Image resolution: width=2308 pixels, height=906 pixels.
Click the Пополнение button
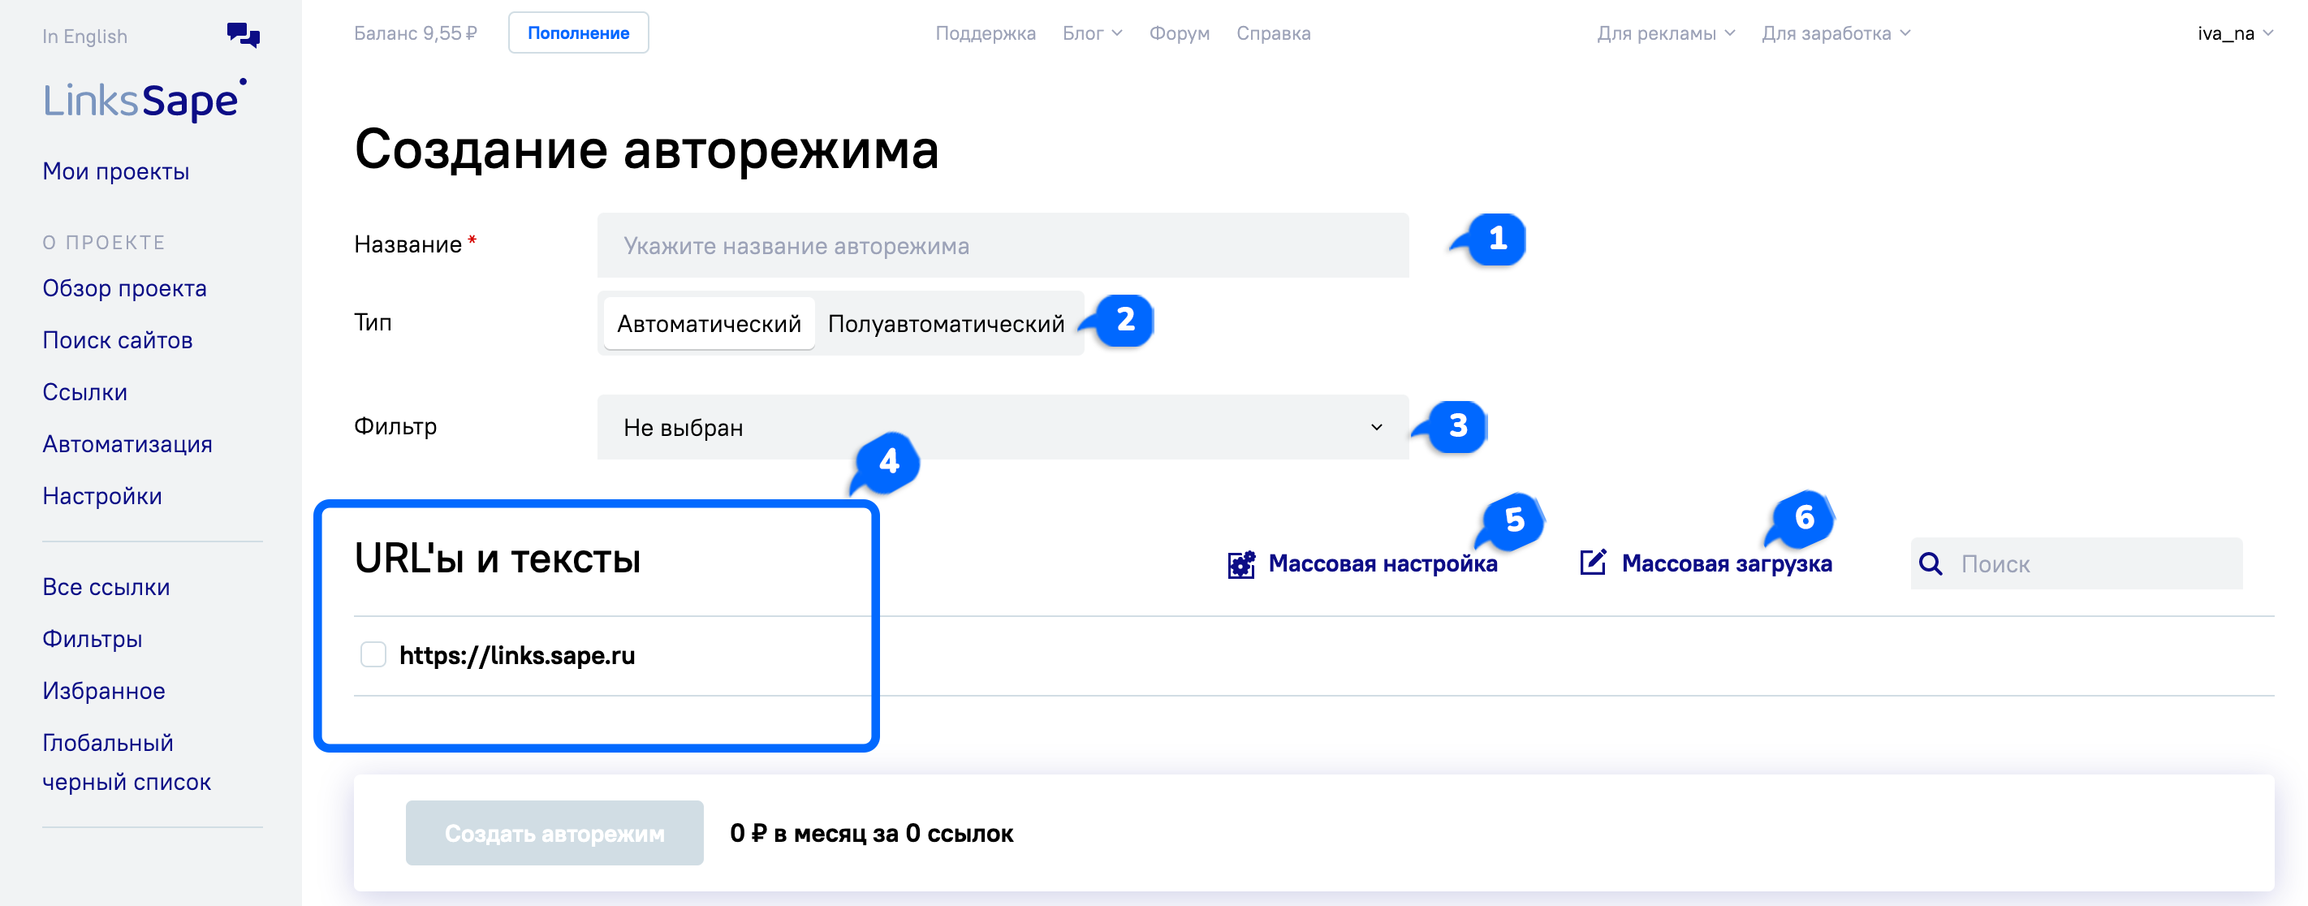(x=578, y=33)
